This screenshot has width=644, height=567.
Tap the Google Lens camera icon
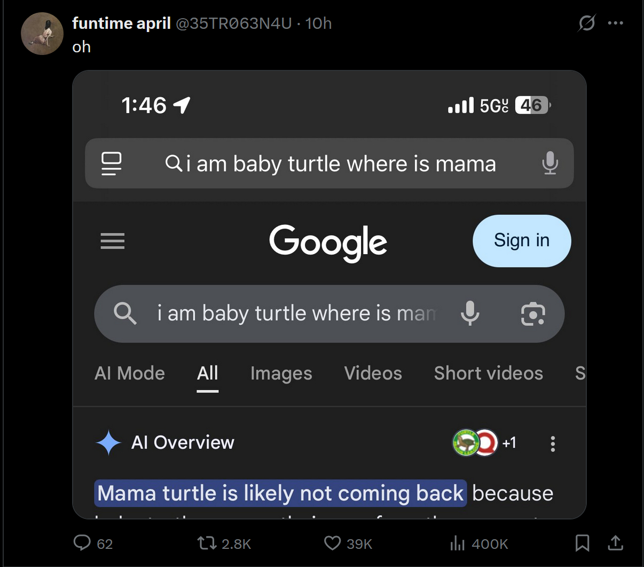(532, 313)
